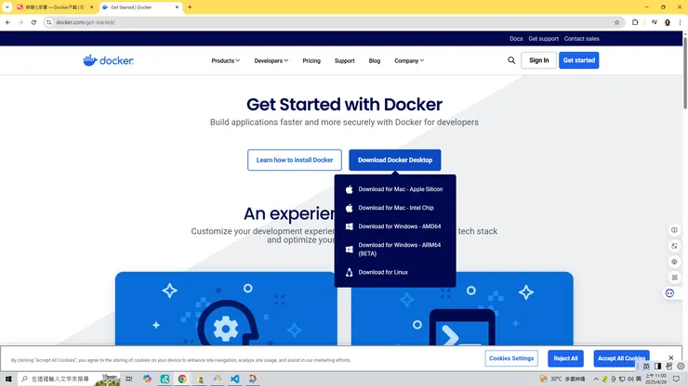688x386 pixels.
Task: Open the Contact sales link
Action: click(581, 39)
